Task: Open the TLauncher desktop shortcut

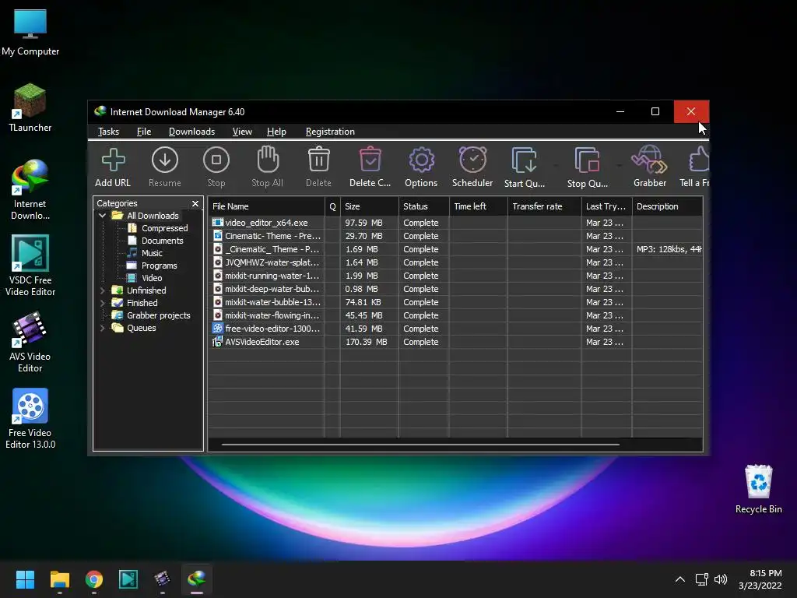Action: 30,107
